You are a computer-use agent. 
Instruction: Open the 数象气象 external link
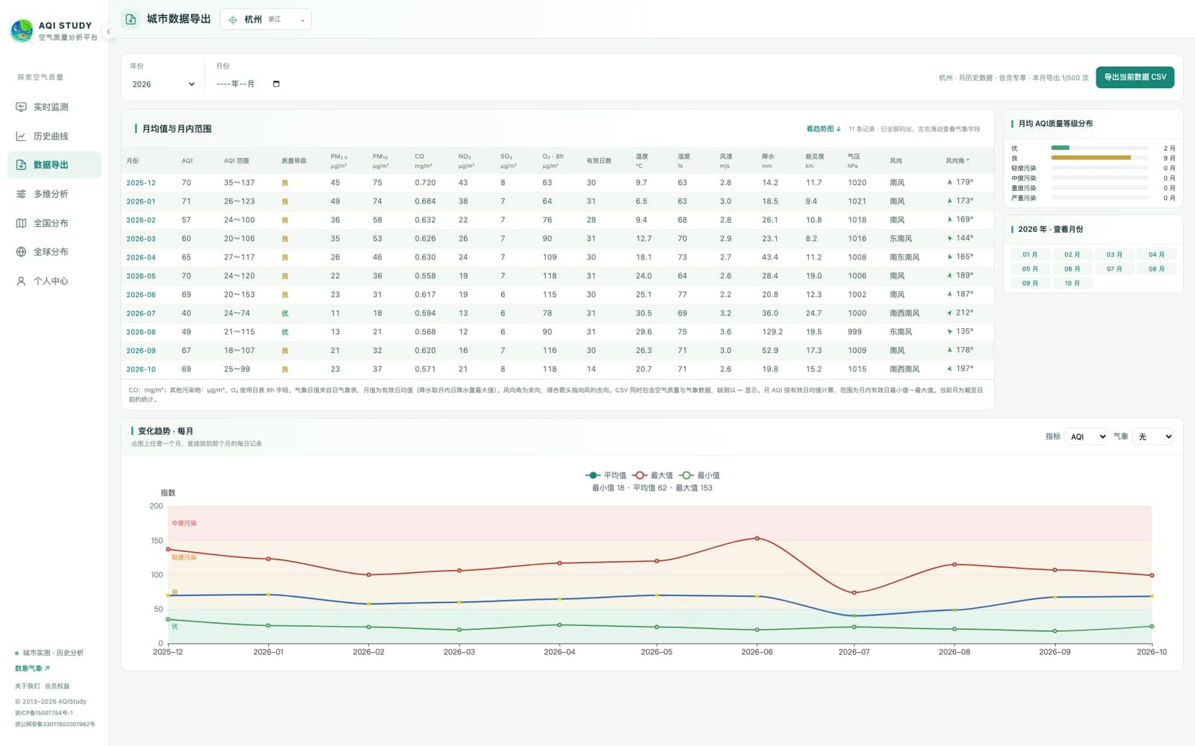click(32, 668)
